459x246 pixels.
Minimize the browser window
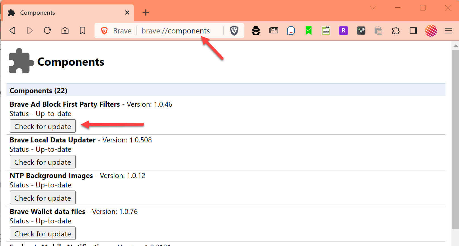point(398,8)
